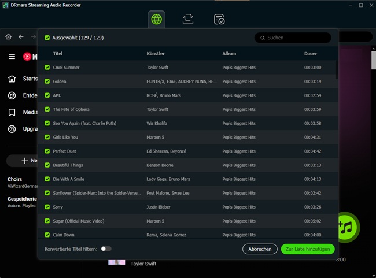Image resolution: width=376 pixels, height=278 pixels.
Task: Click the Neue playlist plus button
Action: coord(23,161)
